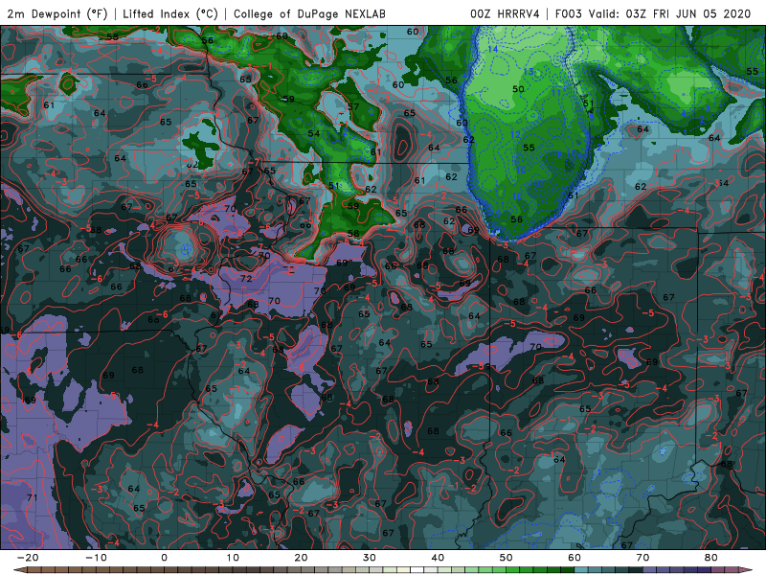The image size is (766, 575).
Task: Click the "College of DuPage NEXLAB" label
Action: click(x=309, y=13)
